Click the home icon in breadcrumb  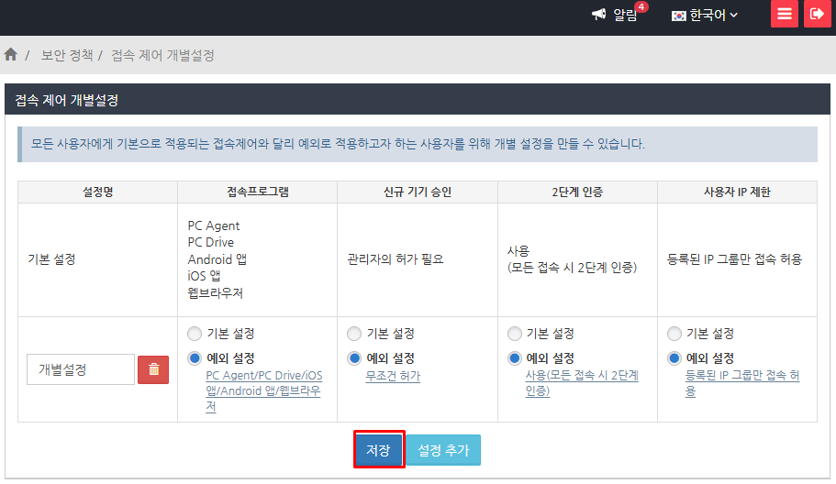point(11,55)
